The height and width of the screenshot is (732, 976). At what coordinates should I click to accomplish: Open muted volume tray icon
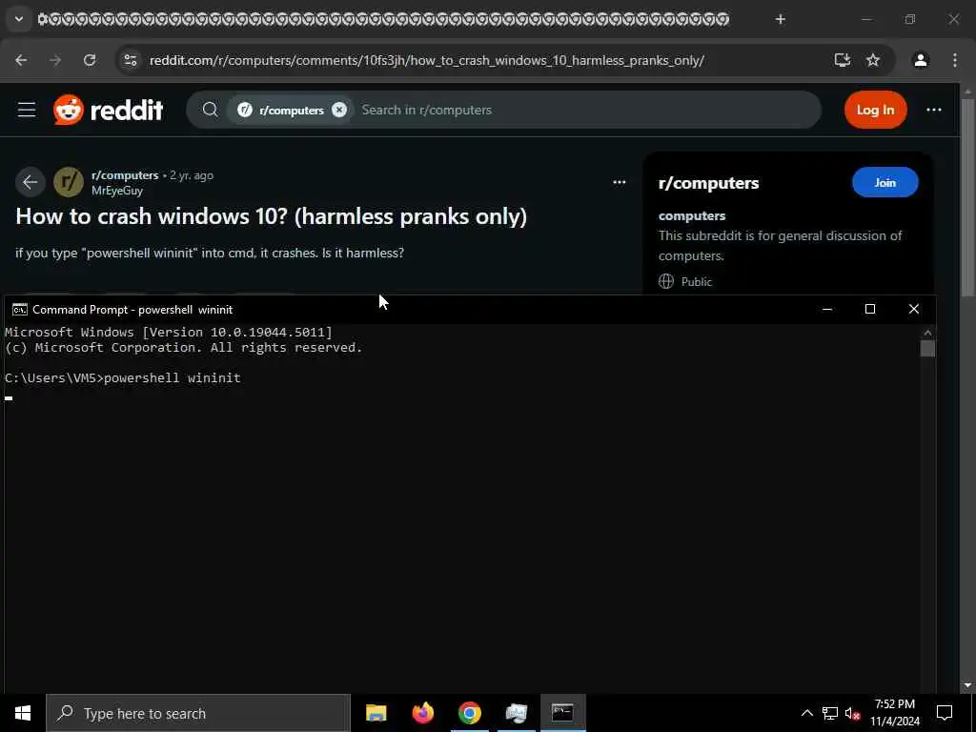tap(852, 713)
